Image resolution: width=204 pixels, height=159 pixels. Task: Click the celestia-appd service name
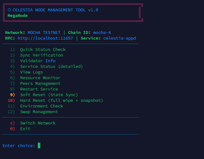120,38
